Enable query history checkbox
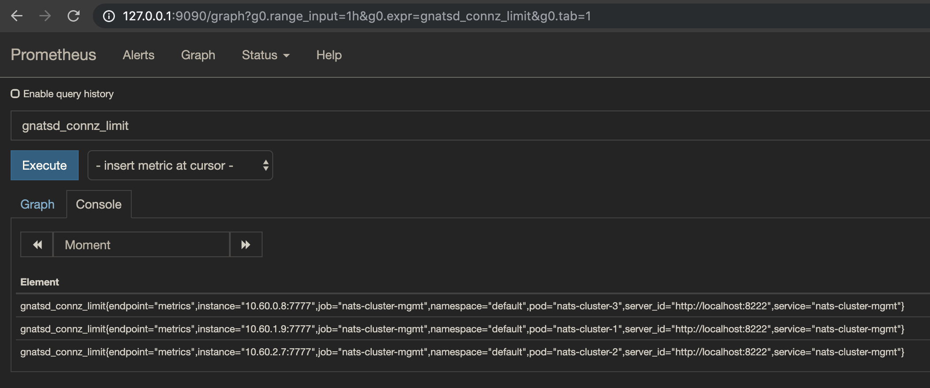This screenshot has width=930, height=388. [x=15, y=94]
